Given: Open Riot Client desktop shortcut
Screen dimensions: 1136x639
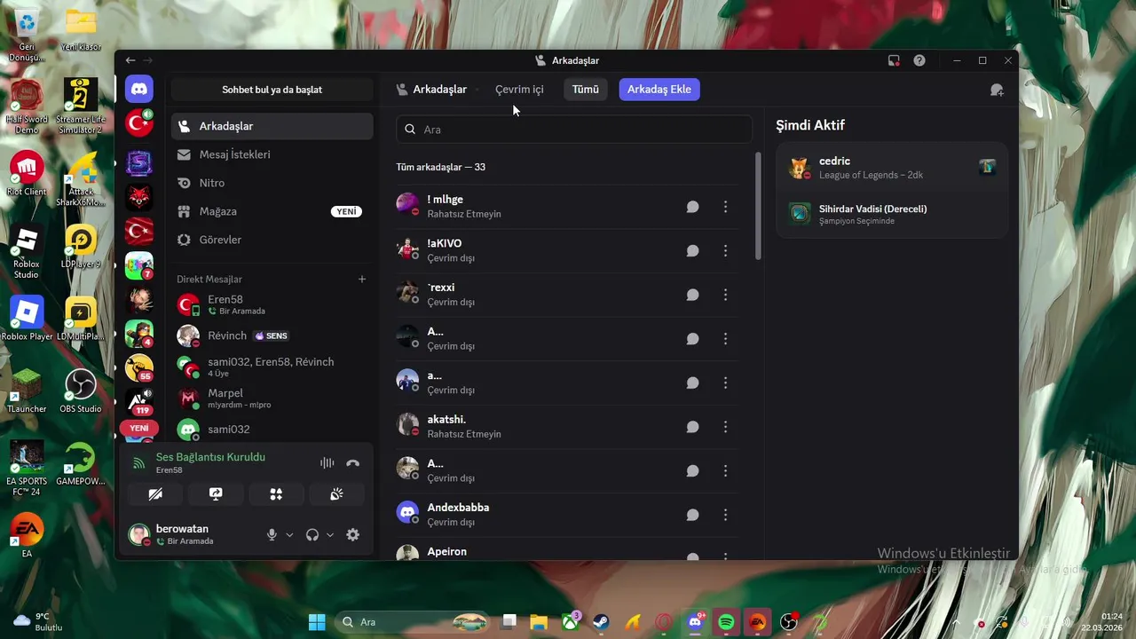Looking at the screenshot, I should (27, 174).
